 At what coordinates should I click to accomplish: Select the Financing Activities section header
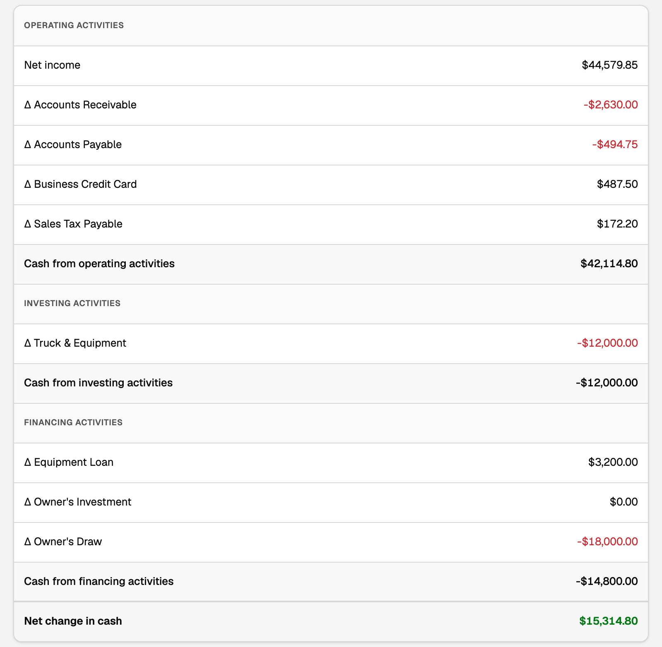point(73,422)
